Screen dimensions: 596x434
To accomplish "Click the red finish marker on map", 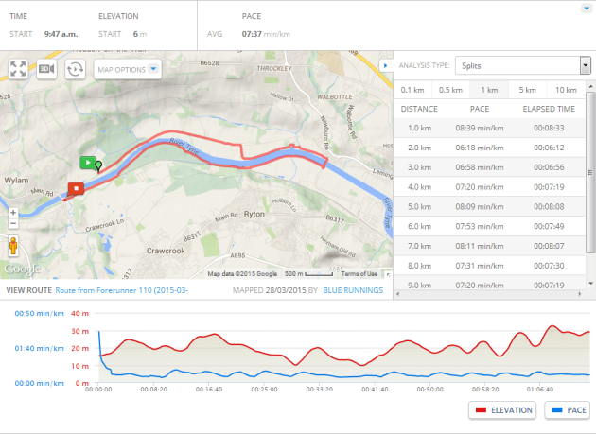I will pos(75,186).
